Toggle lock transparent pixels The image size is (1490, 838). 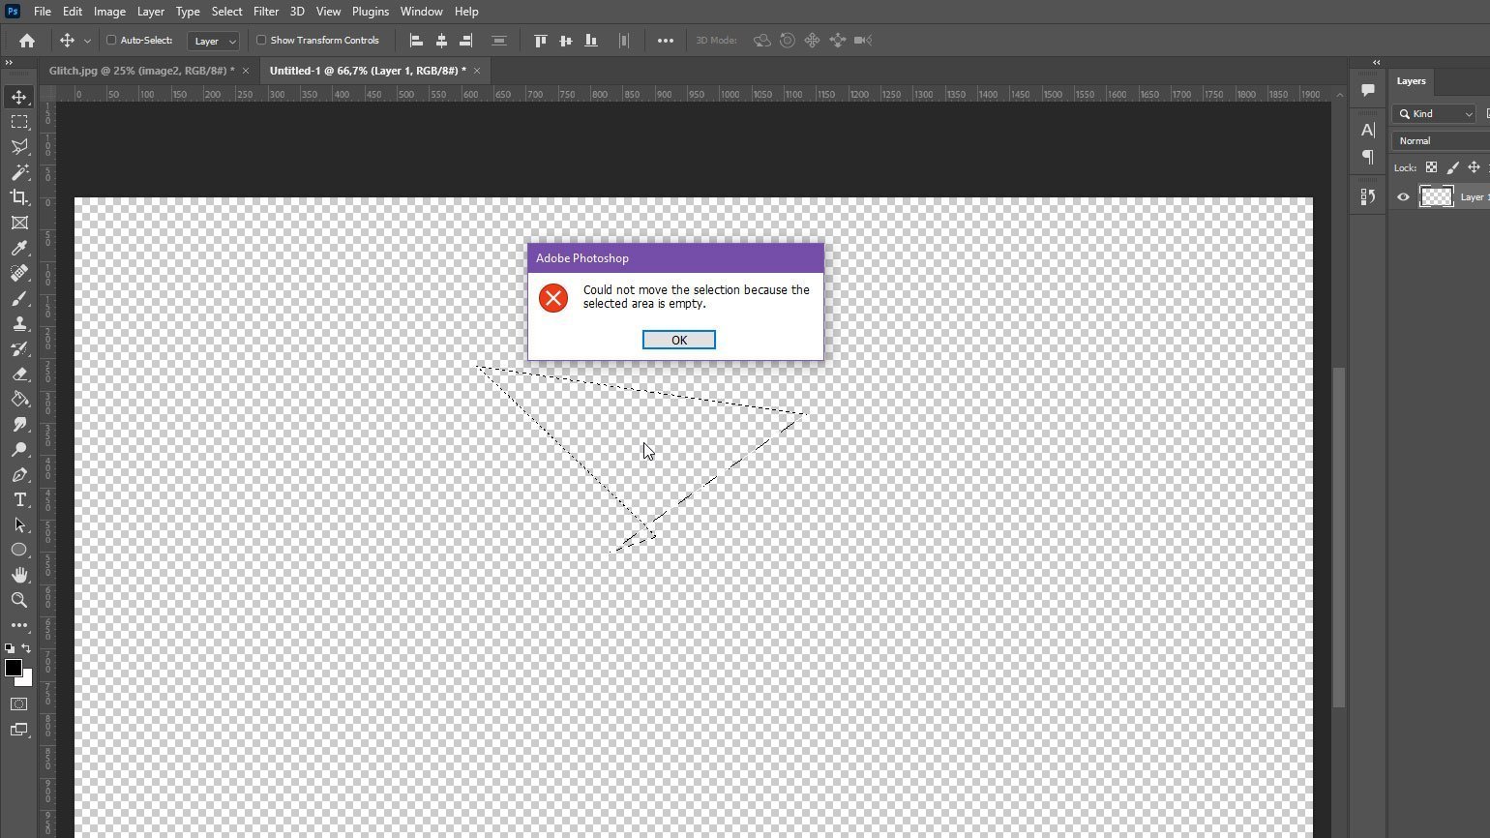pos(1431,167)
